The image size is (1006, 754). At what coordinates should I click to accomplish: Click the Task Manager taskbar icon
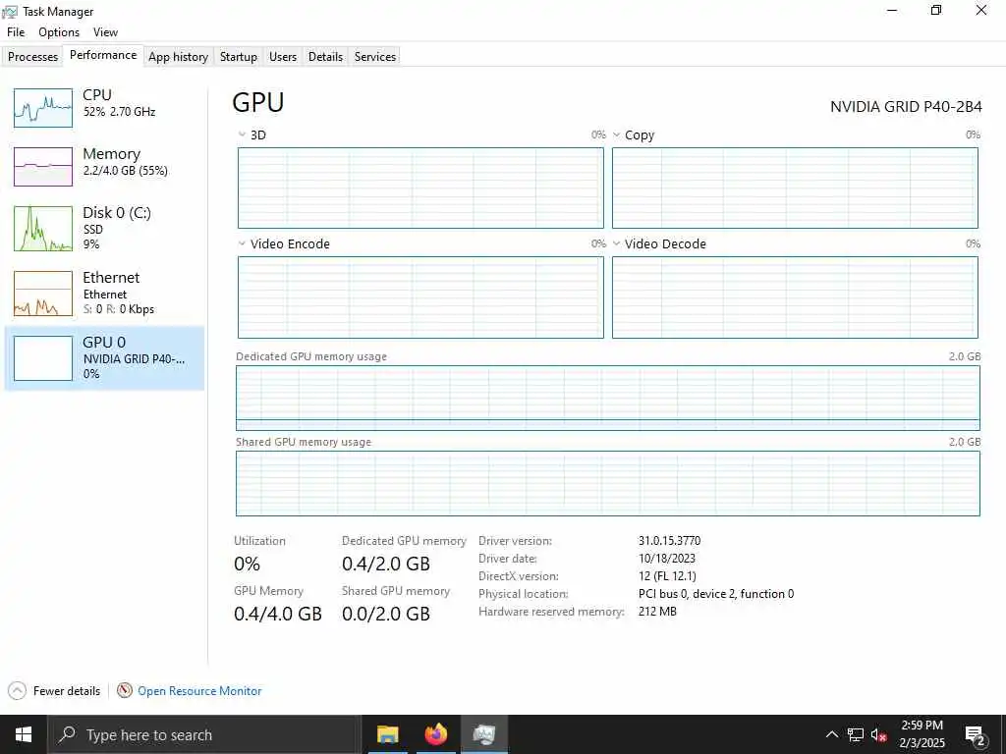[483, 734]
